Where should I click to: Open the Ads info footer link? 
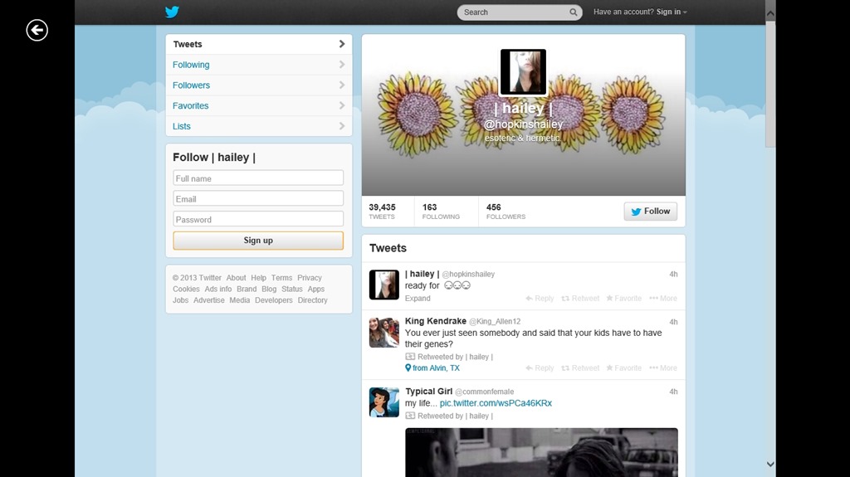pos(218,289)
